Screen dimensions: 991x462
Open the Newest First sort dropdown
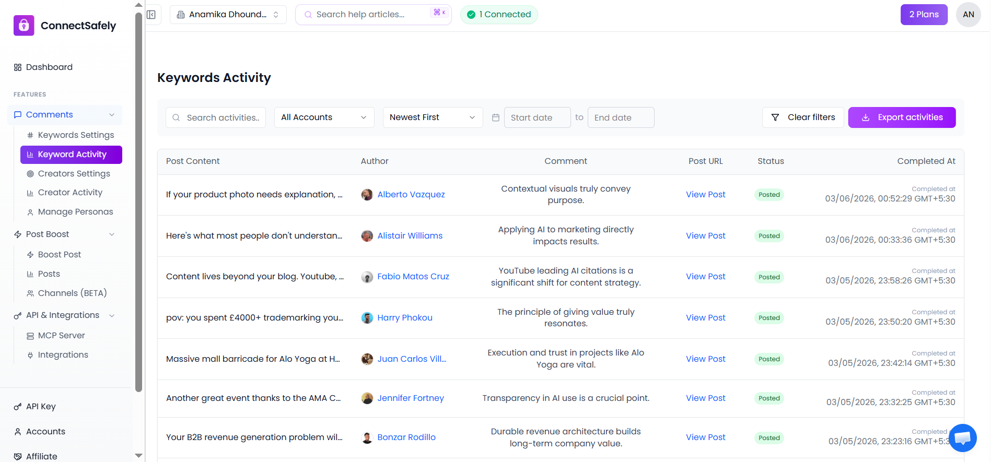(433, 117)
